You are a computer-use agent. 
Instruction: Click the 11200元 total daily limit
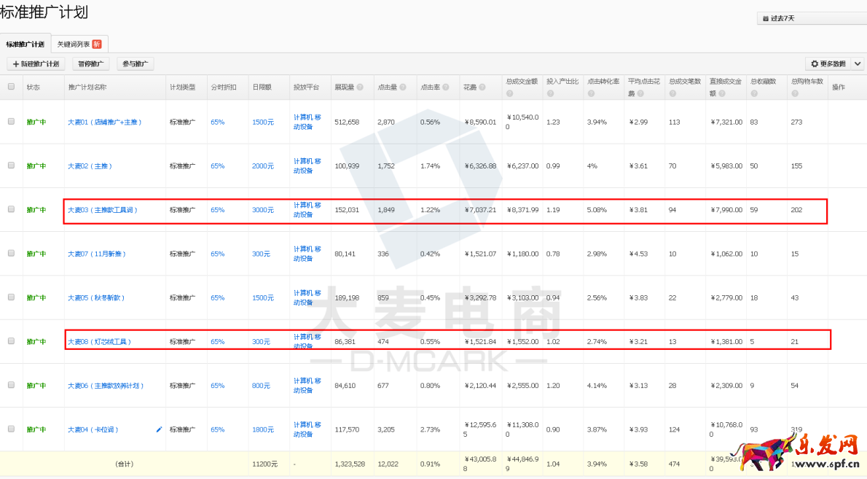[x=264, y=464]
